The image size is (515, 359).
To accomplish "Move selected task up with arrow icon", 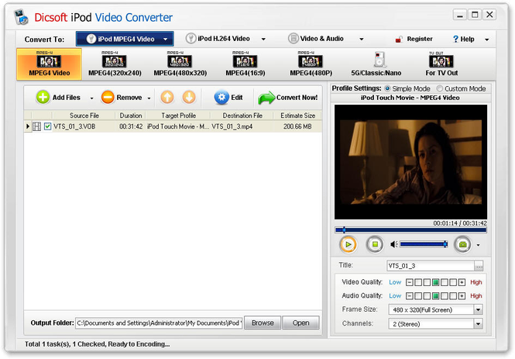I will 167,98.
